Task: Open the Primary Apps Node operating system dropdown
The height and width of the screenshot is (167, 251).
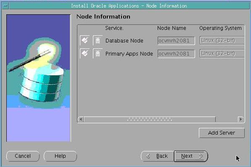Action: click(x=222, y=53)
